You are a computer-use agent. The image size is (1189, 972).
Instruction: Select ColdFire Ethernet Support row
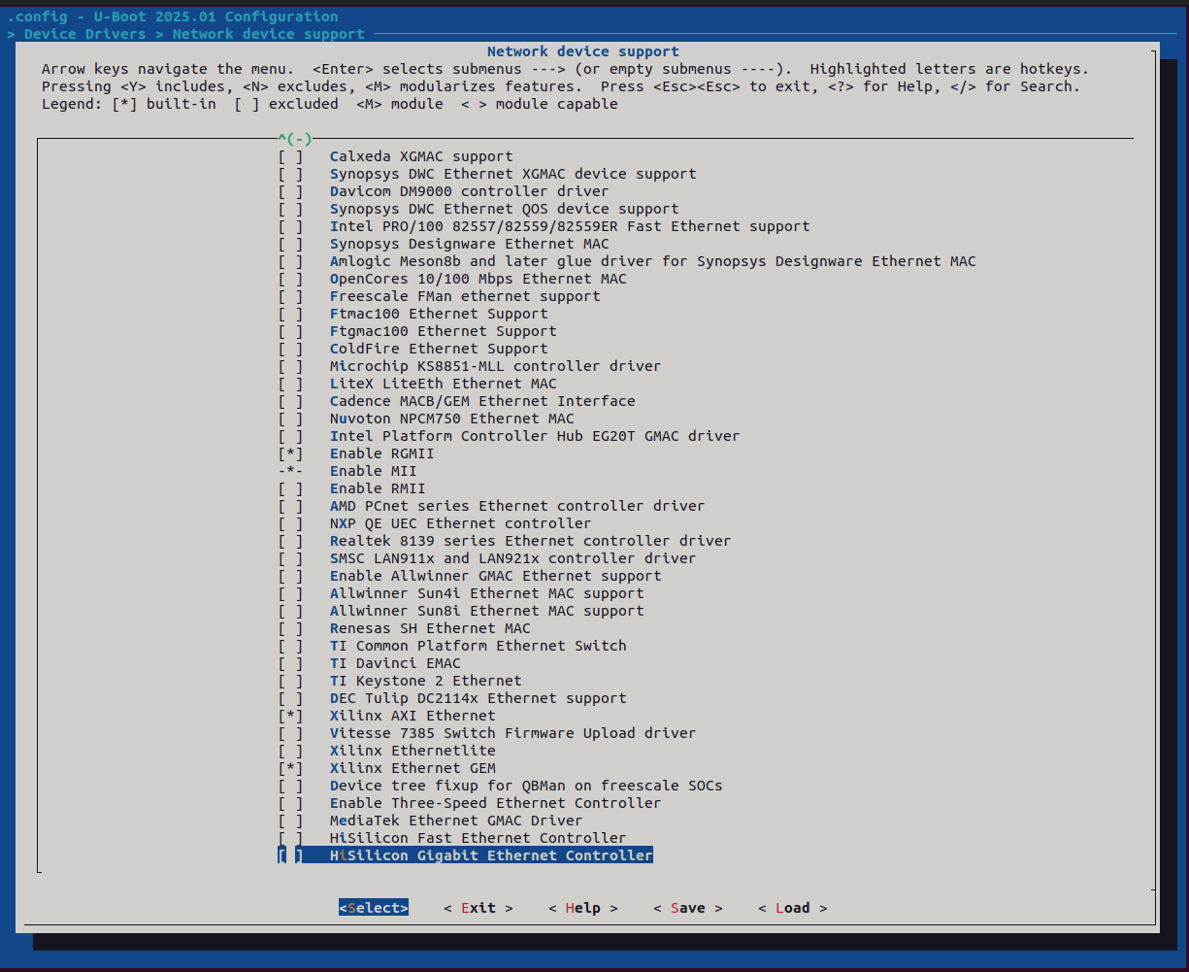[439, 349]
